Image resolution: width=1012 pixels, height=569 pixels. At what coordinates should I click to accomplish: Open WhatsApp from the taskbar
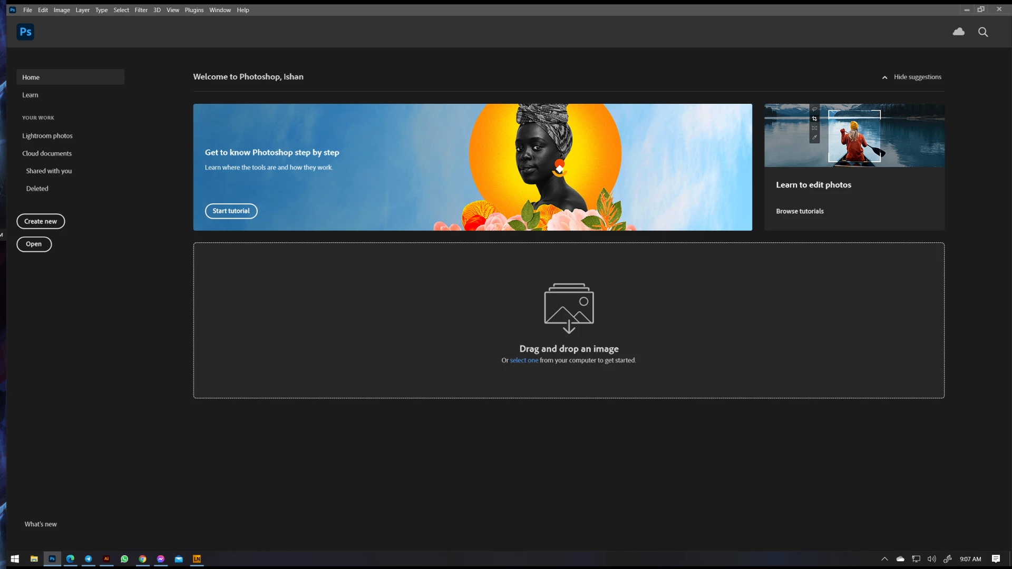point(124,559)
